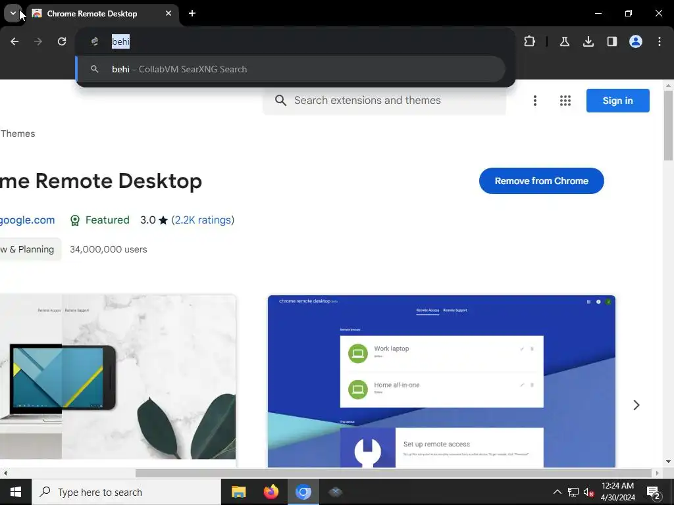Open the Windows Start menu
The height and width of the screenshot is (505, 674).
point(16,492)
